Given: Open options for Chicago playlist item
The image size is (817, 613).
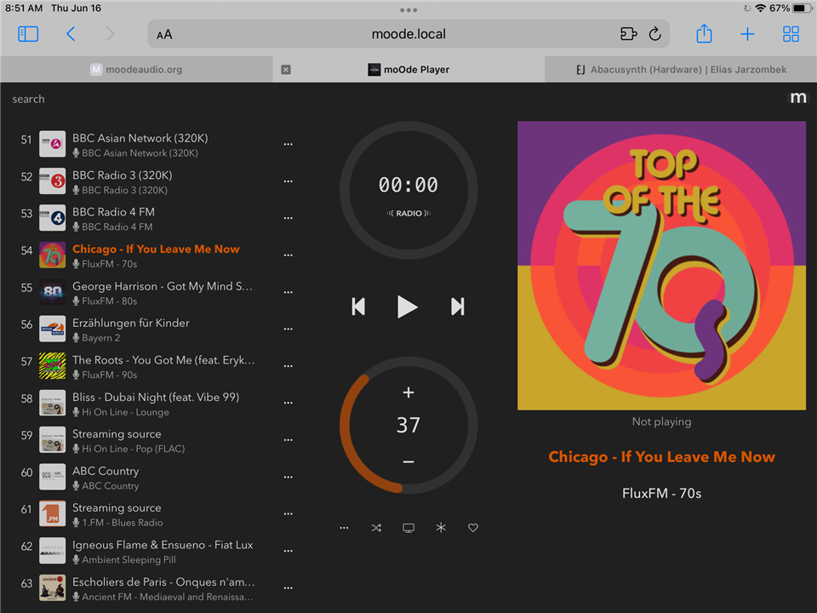Looking at the screenshot, I should pos(289,255).
